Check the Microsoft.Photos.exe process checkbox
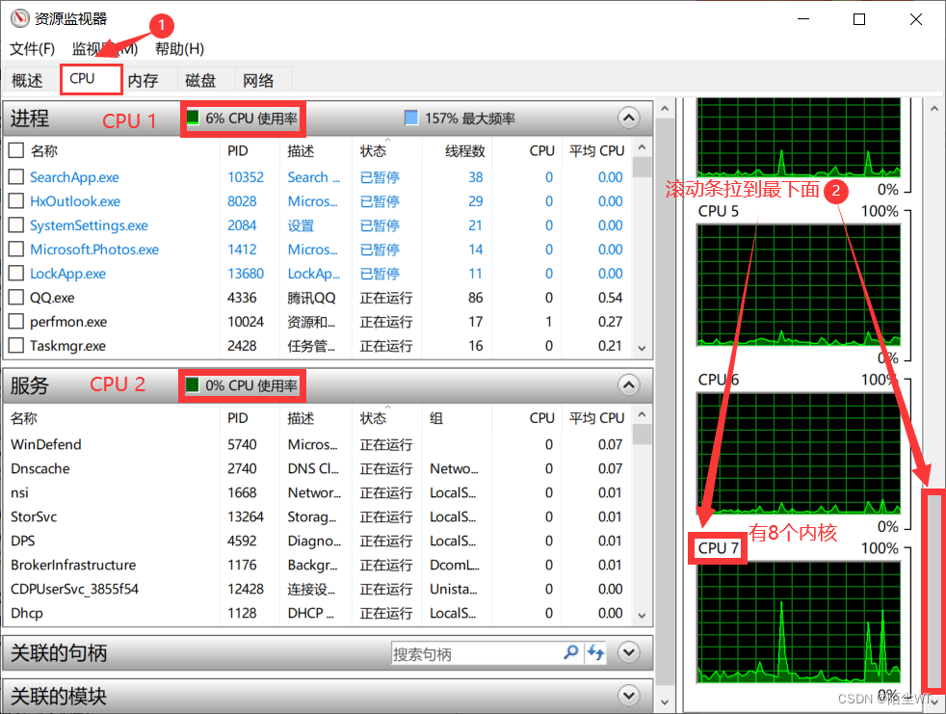Screen dimensions: 946x714 tap(16, 250)
